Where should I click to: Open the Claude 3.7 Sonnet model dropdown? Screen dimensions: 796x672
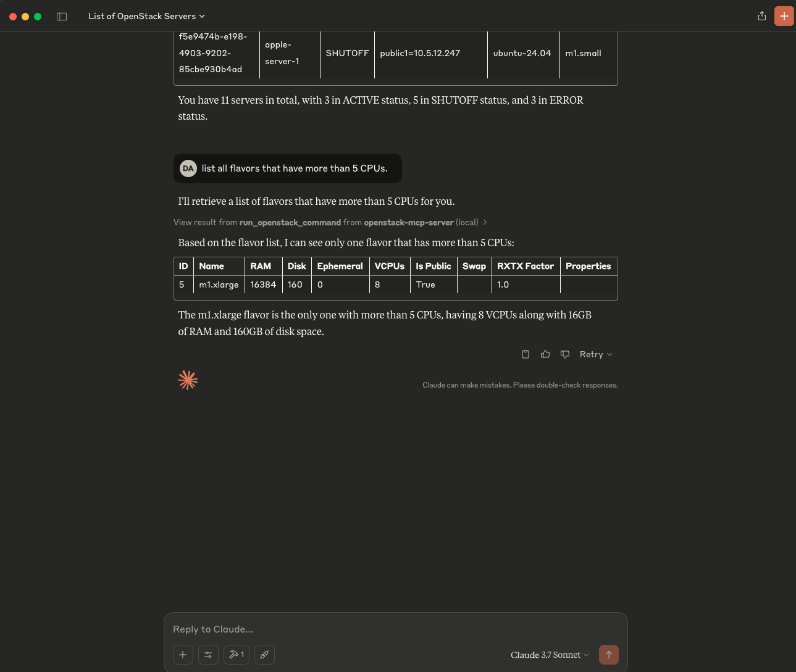click(x=550, y=655)
